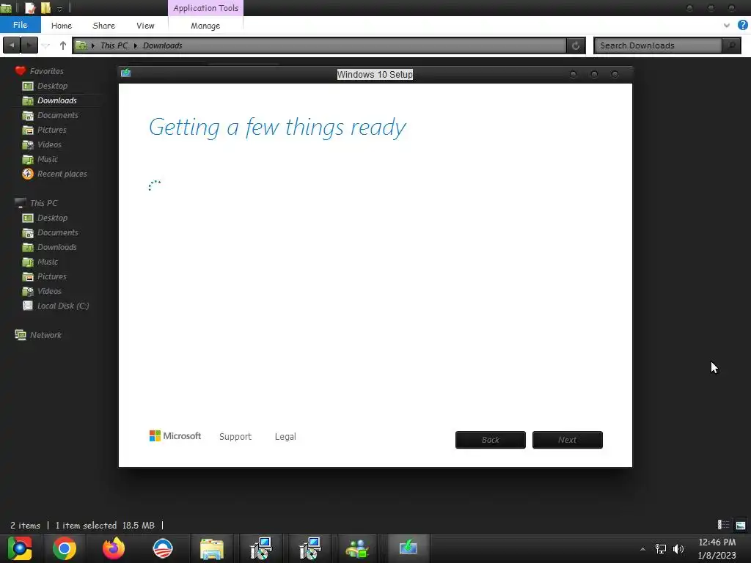
Task: Launch Google Chrome from taskbar
Action: pyautogui.click(x=65, y=548)
